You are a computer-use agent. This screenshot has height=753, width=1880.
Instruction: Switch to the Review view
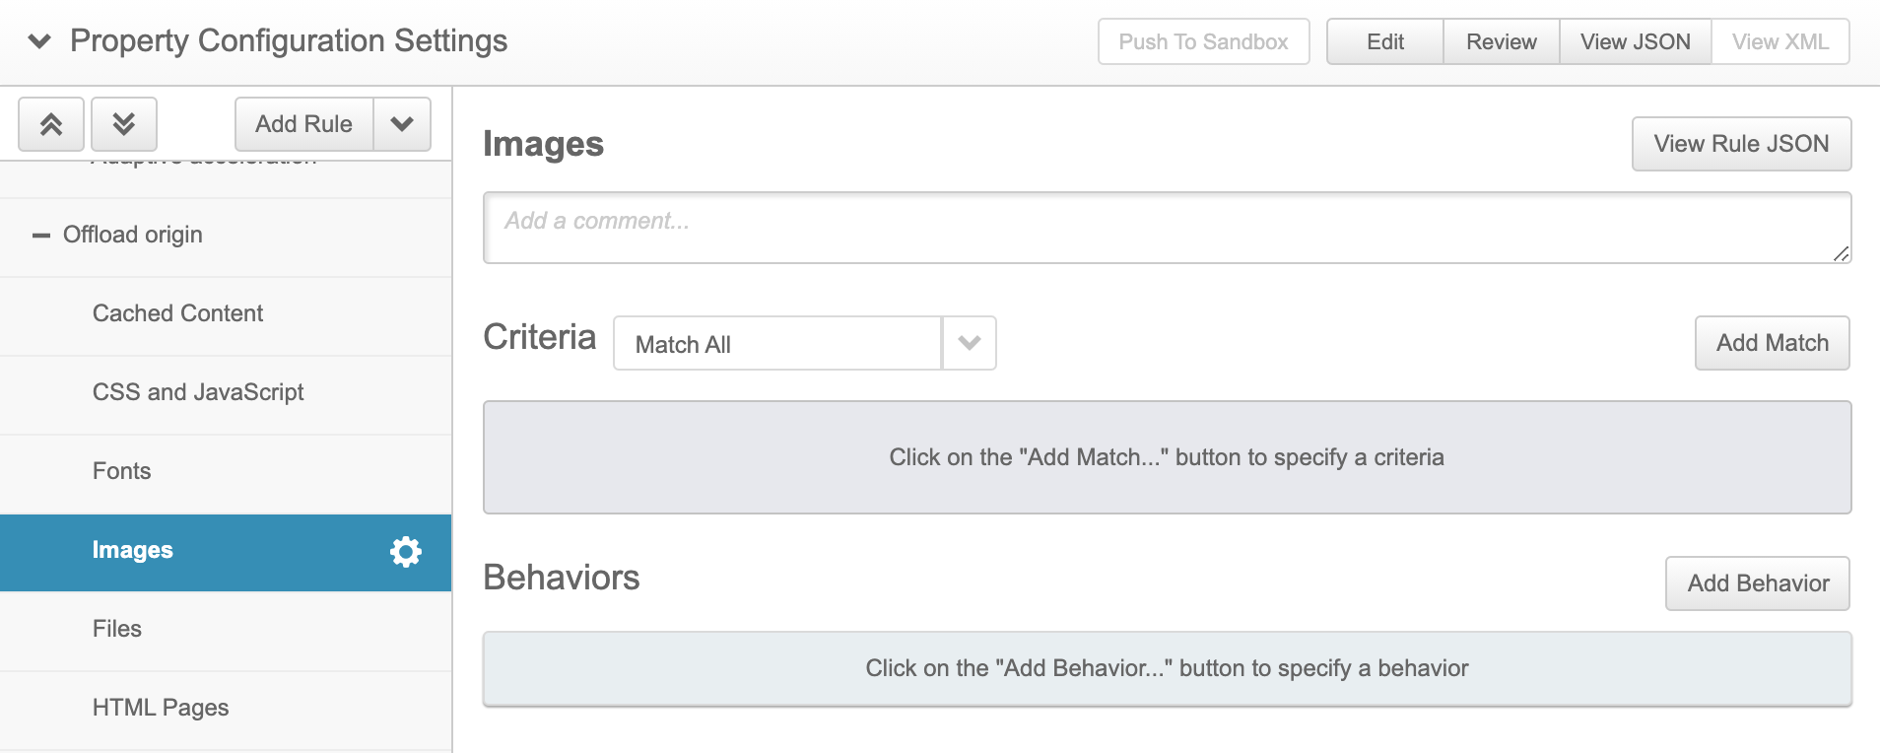[1502, 41]
